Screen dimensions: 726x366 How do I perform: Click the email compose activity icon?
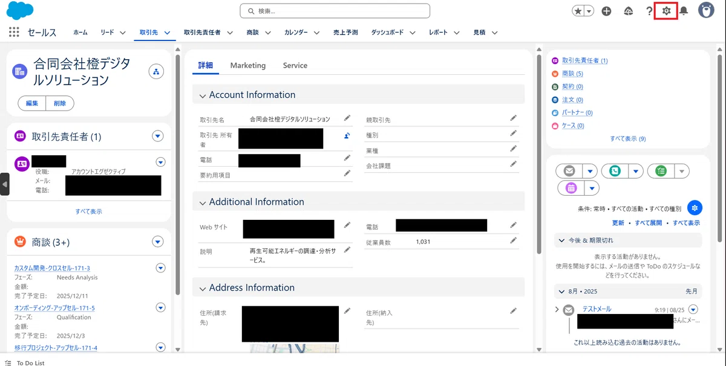click(569, 171)
